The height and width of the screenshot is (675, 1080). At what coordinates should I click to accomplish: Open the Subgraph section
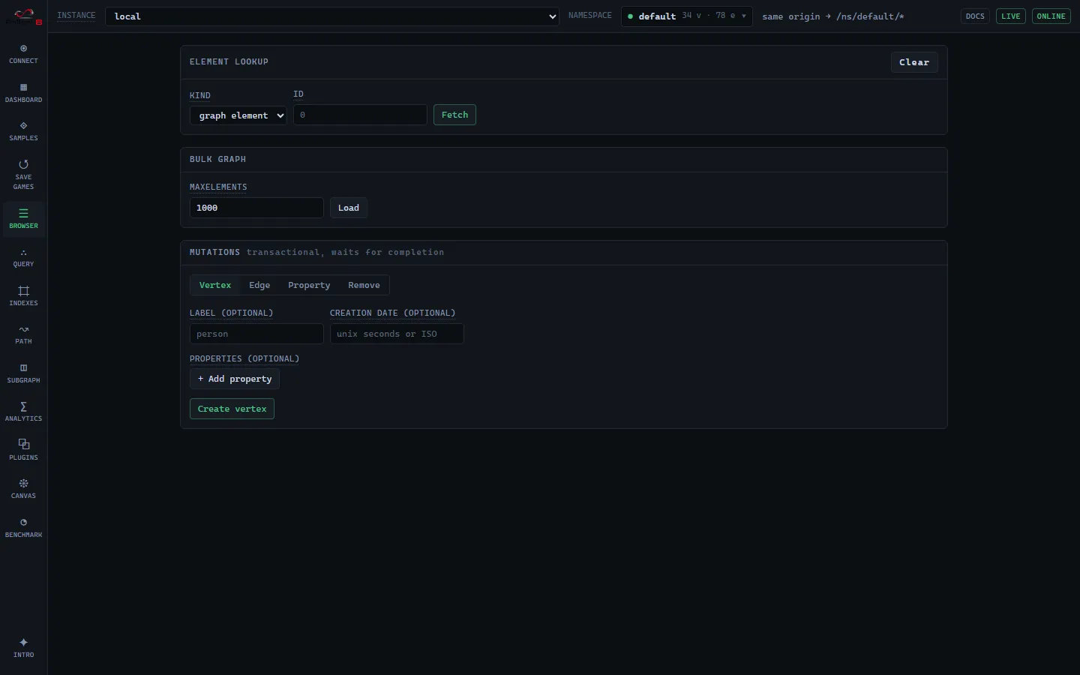tap(23, 373)
